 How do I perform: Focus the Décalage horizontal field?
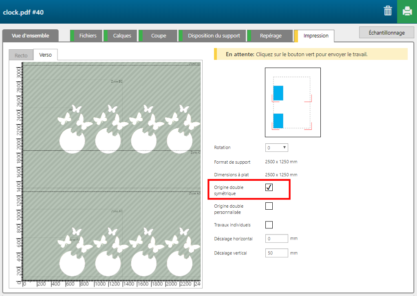coord(277,239)
